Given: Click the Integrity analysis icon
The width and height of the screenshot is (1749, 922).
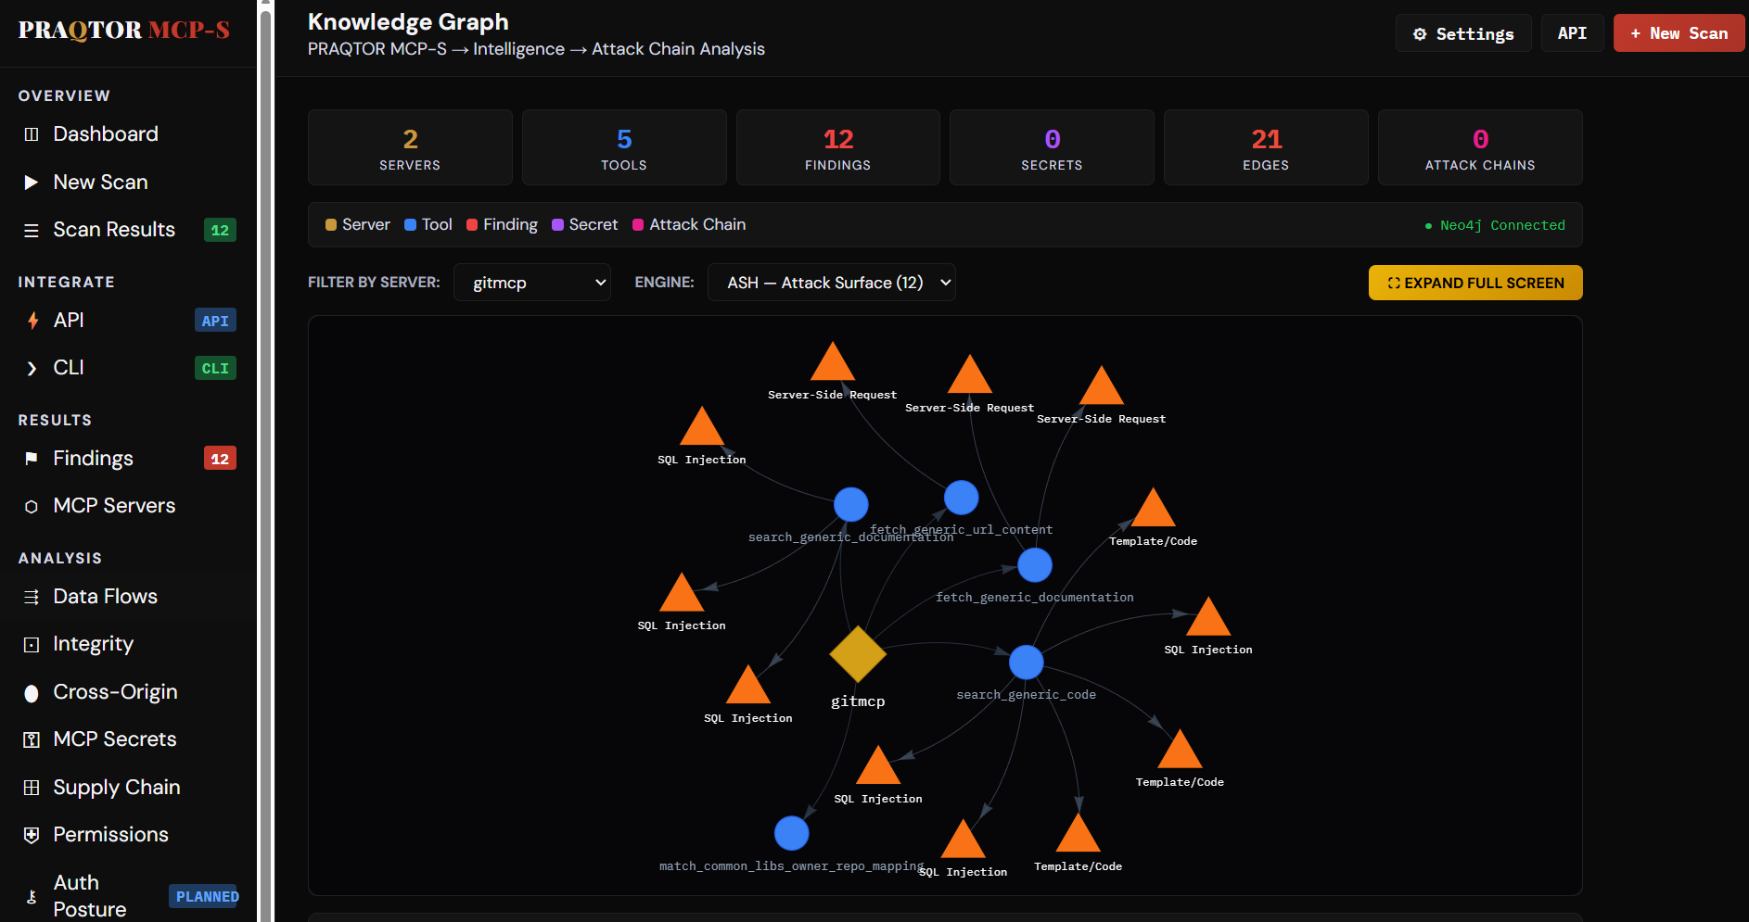Looking at the screenshot, I should (x=32, y=643).
